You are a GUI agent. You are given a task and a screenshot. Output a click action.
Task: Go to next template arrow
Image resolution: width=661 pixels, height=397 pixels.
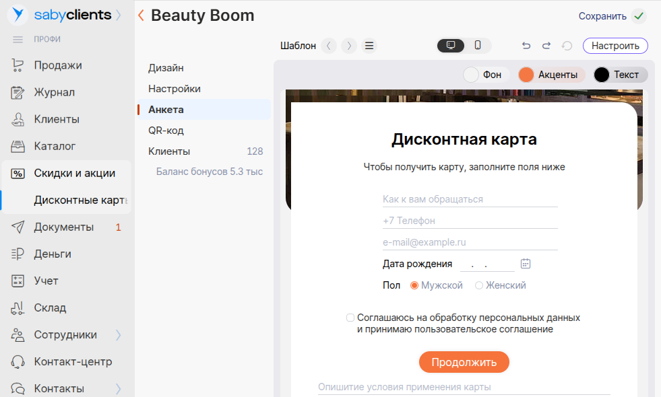pyautogui.click(x=348, y=46)
